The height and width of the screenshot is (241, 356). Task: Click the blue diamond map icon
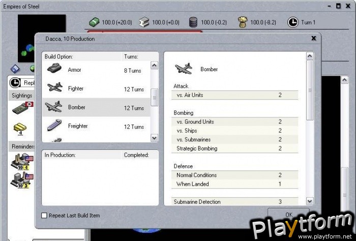[x=15, y=69]
